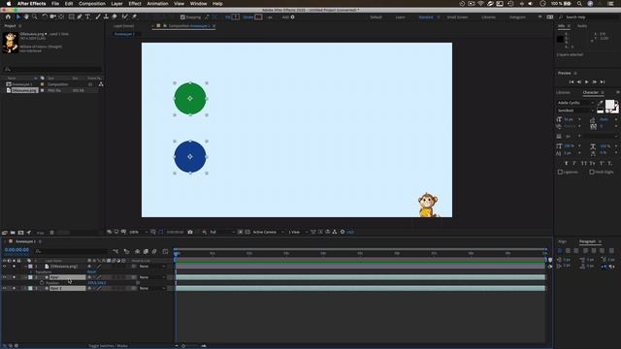Select the Rectangle shape tool
This screenshot has width=621, height=349.
[71, 17]
